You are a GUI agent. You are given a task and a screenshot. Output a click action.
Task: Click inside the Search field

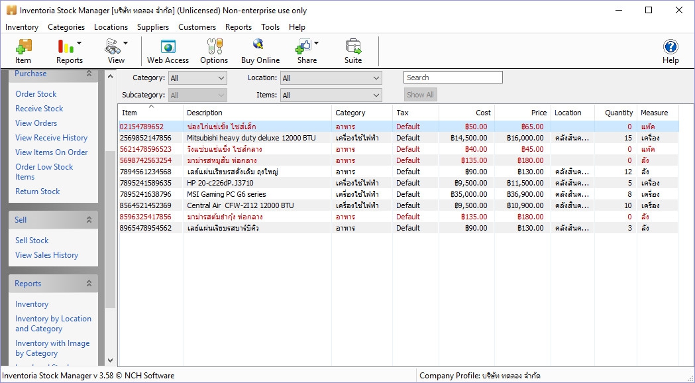pyautogui.click(x=453, y=78)
